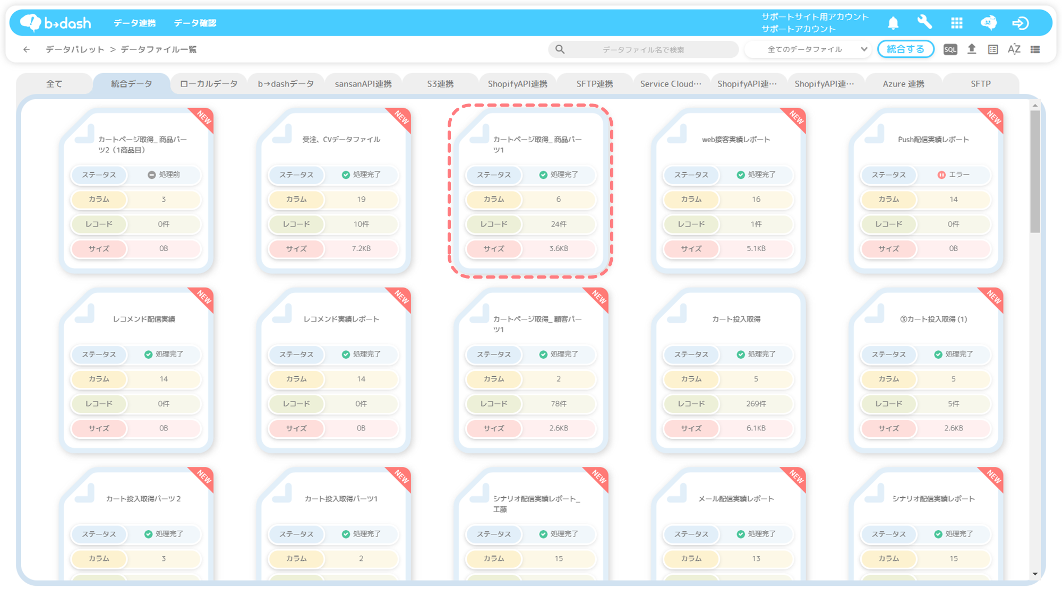Open the カート投入取得パーツ2 card
Image resolution: width=1062 pixels, height=597 pixels.
[x=136, y=524]
